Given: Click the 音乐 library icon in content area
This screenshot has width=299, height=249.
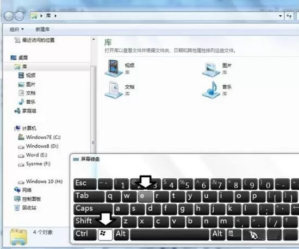Looking at the screenshot, I should pyautogui.click(x=211, y=90).
